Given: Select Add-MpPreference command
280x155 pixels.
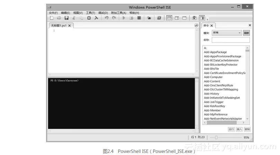Looking at the screenshot, I should (x=216, y=115).
